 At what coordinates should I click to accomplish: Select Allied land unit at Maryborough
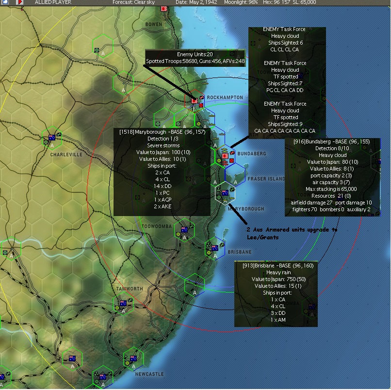219,198
